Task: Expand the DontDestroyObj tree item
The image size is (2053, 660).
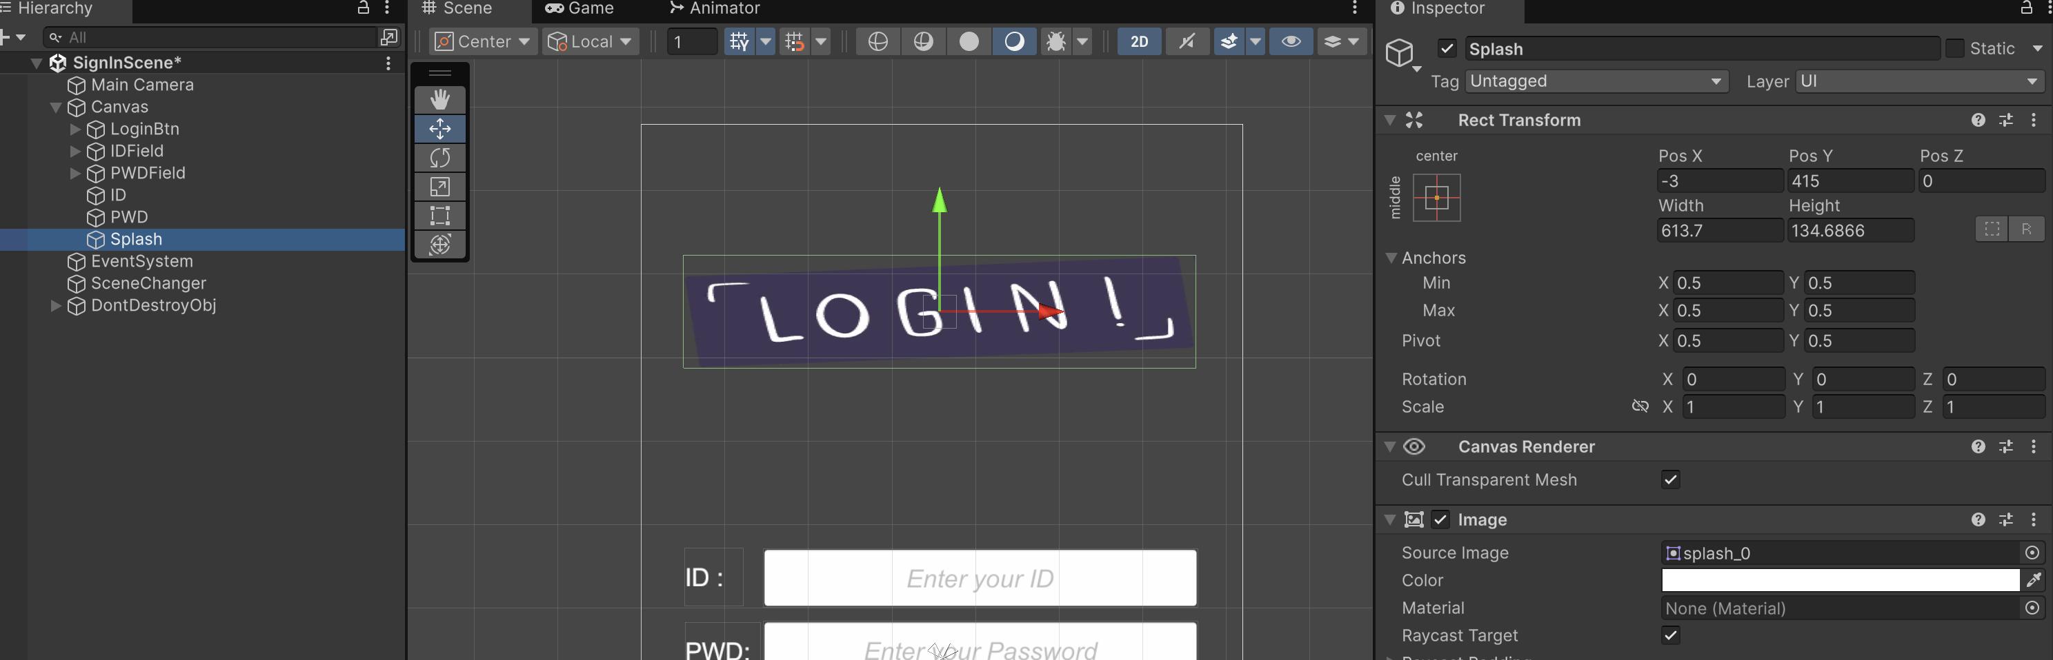Action: click(x=56, y=306)
